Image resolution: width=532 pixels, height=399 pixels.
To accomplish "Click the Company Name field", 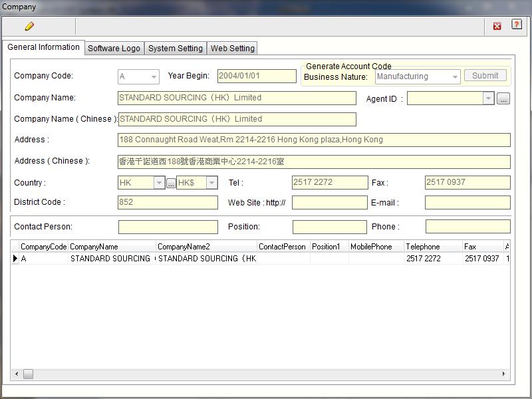I will coord(237,98).
